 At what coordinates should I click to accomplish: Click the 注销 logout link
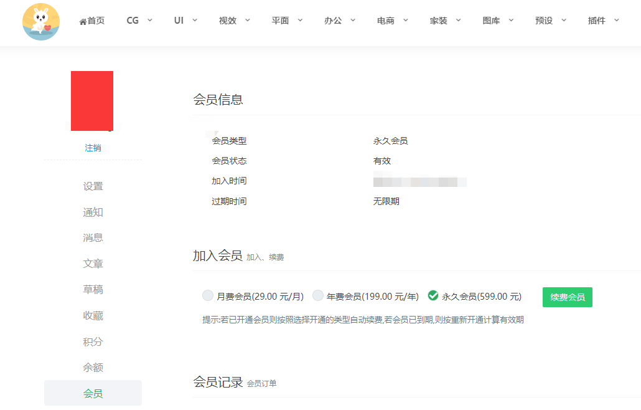[x=93, y=148]
